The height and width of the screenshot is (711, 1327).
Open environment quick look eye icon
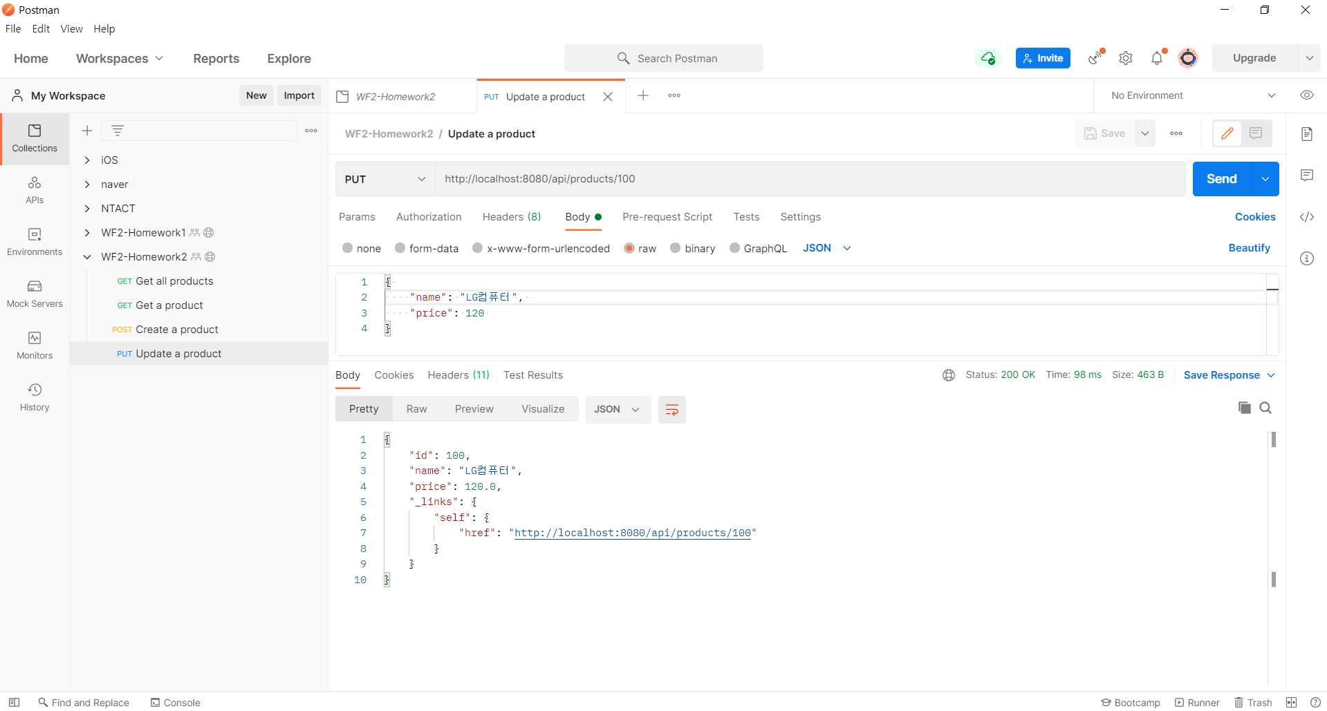pos(1306,95)
